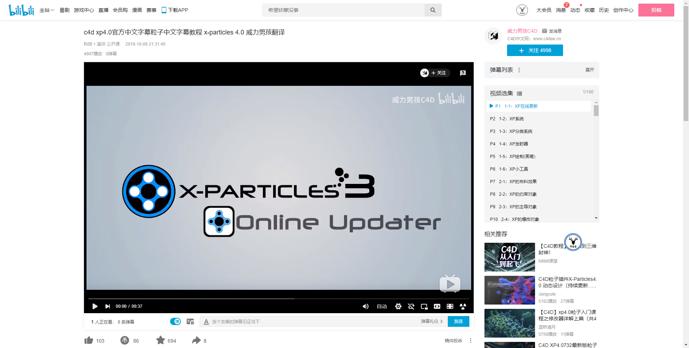Viewport: 689px width, 348px height.
Task: Expand the 弹幕列表 with 展开
Action: click(x=590, y=70)
